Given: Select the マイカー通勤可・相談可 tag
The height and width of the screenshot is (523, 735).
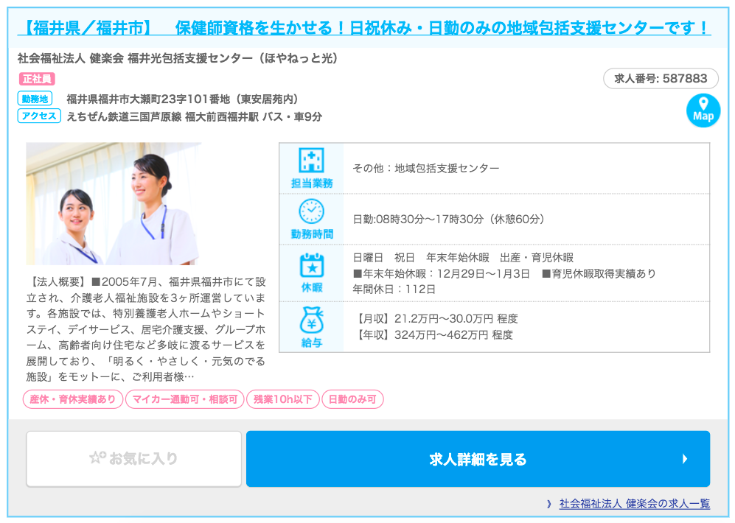Looking at the screenshot, I should (x=184, y=399).
